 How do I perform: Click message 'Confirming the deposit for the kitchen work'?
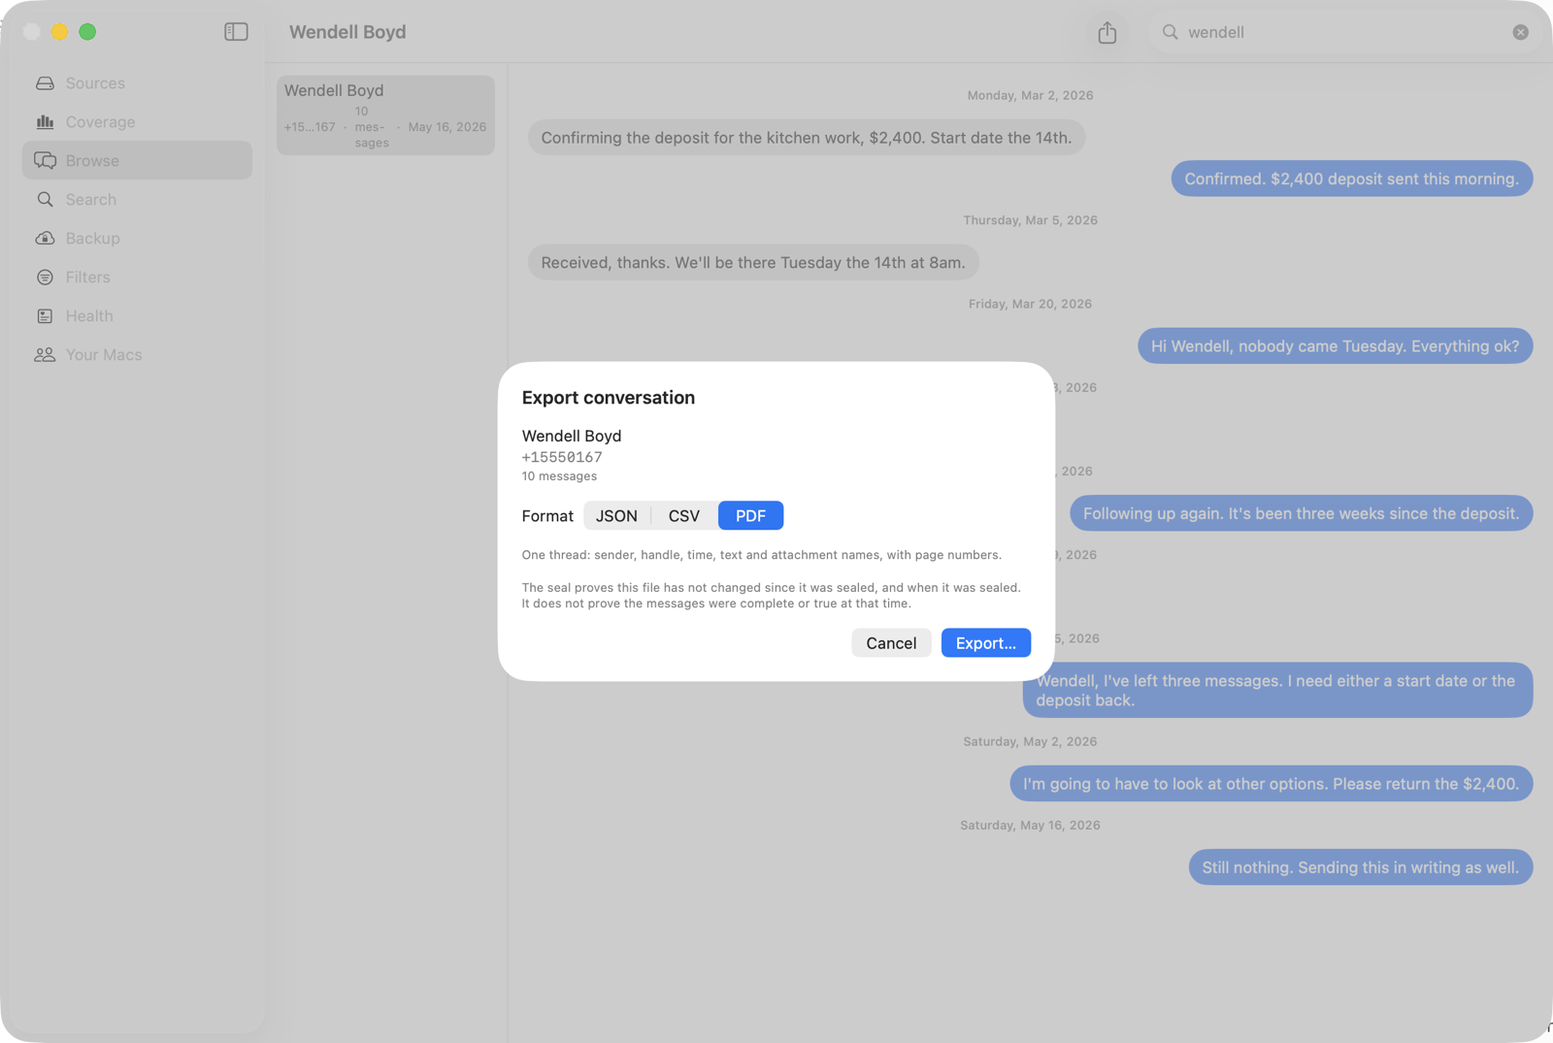pyautogui.click(x=807, y=138)
